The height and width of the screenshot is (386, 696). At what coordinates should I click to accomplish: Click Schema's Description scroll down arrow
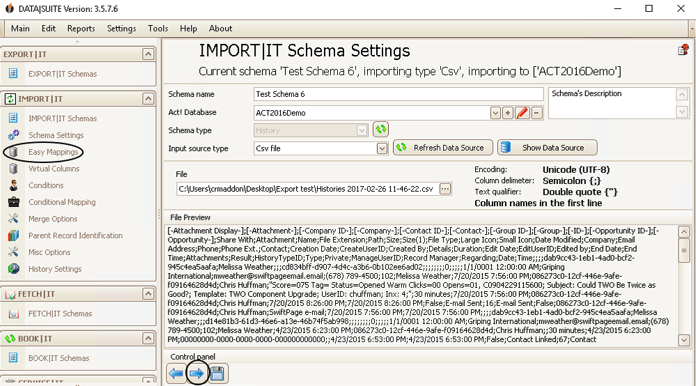682,111
